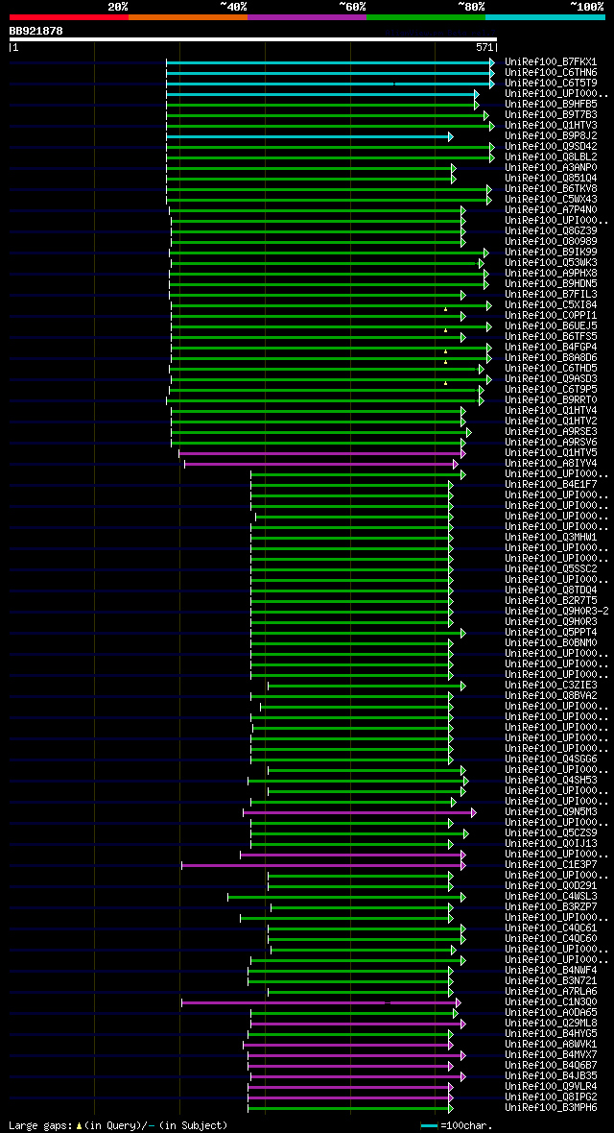
Task: Follow the UniRef100_Q1HTV3 entry
Action: (551, 126)
